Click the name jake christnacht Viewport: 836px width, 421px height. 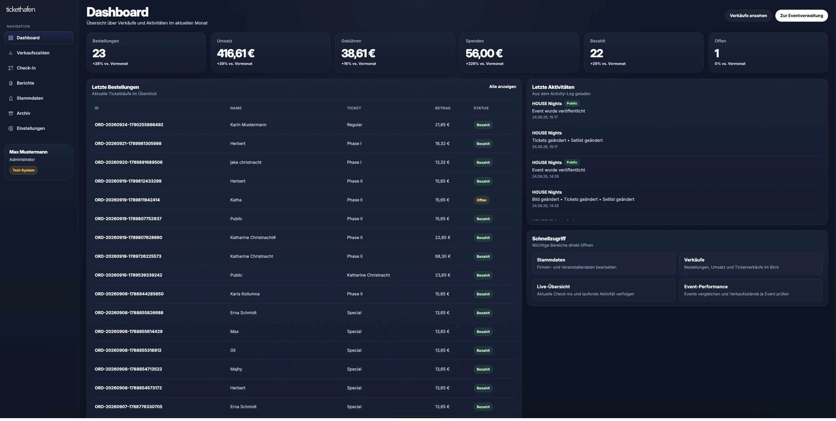click(246, 163)
